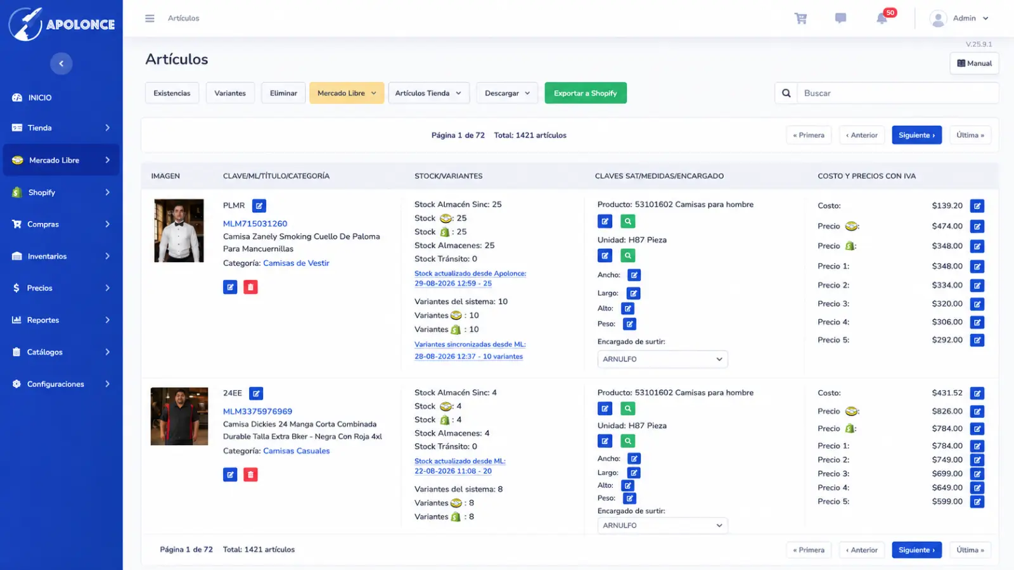Viewport: 1014px width, 570px height.
Task: Click the Variantes button
Action: point(230,93)
